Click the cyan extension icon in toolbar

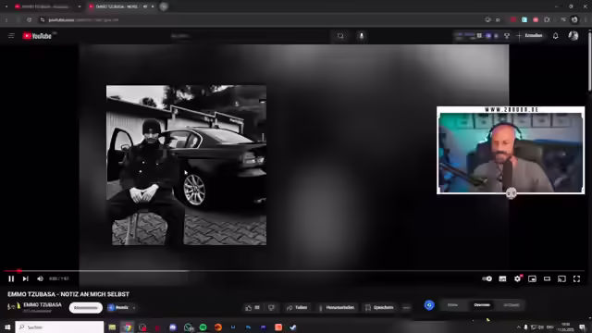(524, 19)
